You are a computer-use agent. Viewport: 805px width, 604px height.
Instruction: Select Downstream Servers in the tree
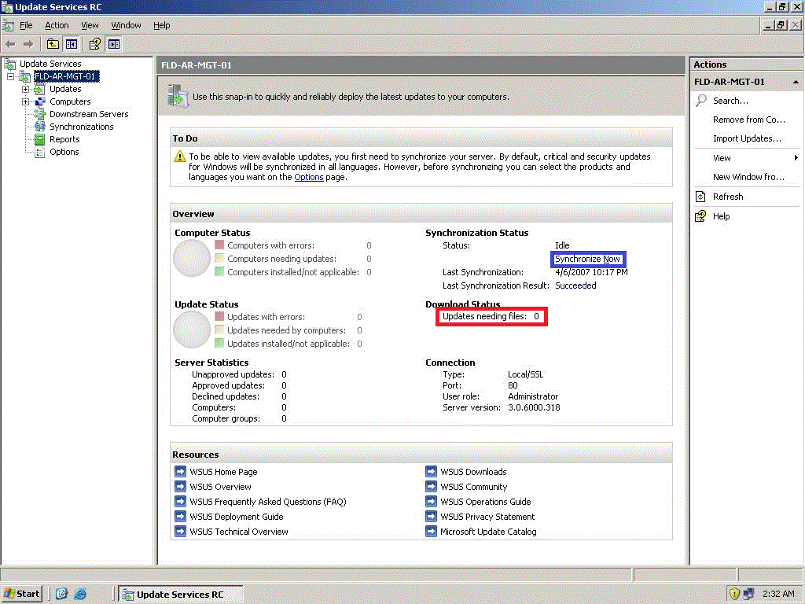[89, 114]
